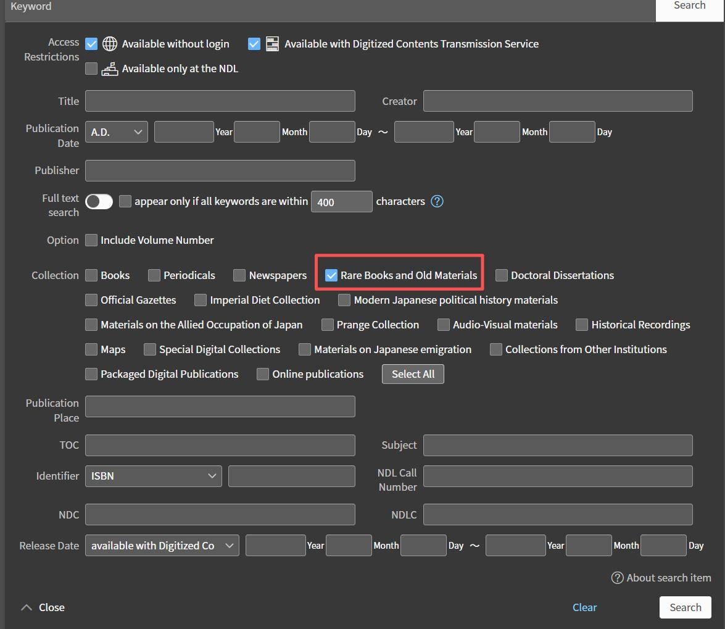
Task: Tick the Available only at the NDL checkbox
Action: pos(91,69)
